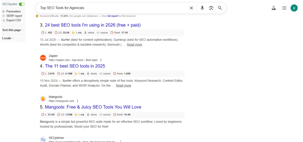Click L: 21.2K parameter of Mangools result

click(x=48, y=115)
